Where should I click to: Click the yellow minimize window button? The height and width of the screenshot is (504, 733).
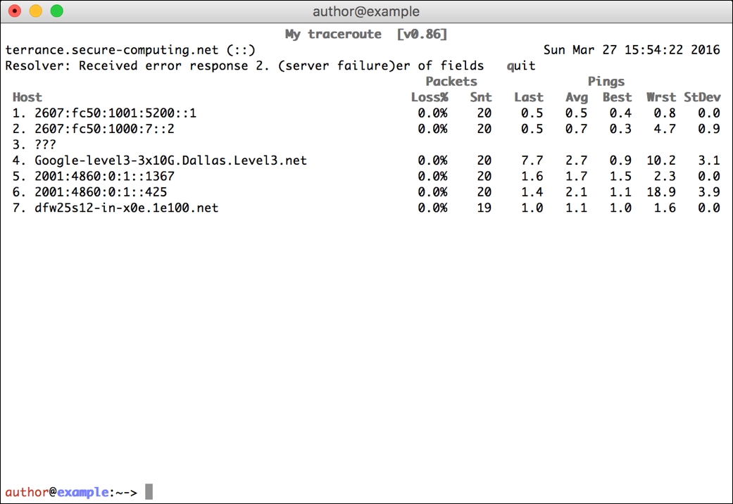(36, 11)
